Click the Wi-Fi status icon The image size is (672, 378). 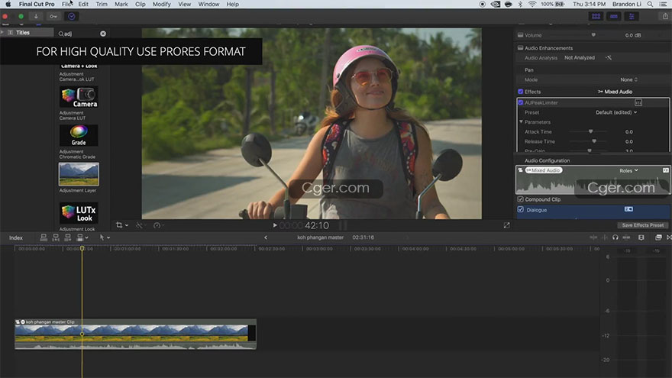(531, 5)
